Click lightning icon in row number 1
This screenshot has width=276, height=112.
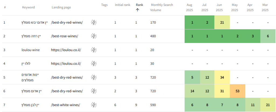[94, 22]
